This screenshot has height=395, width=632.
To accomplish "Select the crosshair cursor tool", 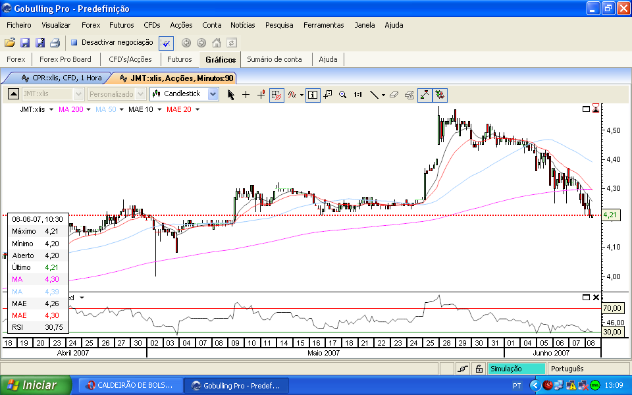I will pyautogui.click(x=246, y=95).
